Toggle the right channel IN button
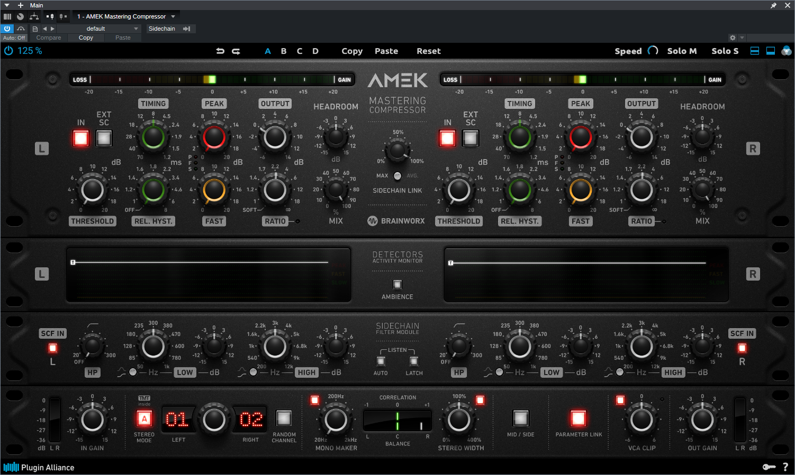Viewport: 795px width, 475px height. coord(447,138)
